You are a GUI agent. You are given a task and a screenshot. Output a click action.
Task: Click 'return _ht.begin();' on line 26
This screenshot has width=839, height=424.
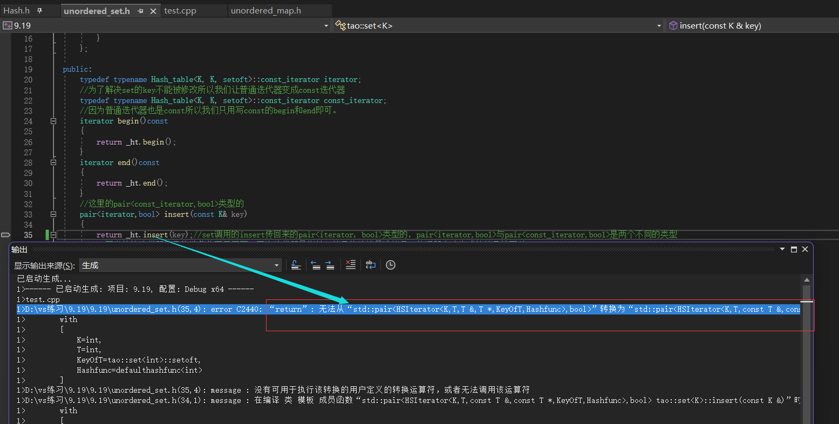(136, 142)
